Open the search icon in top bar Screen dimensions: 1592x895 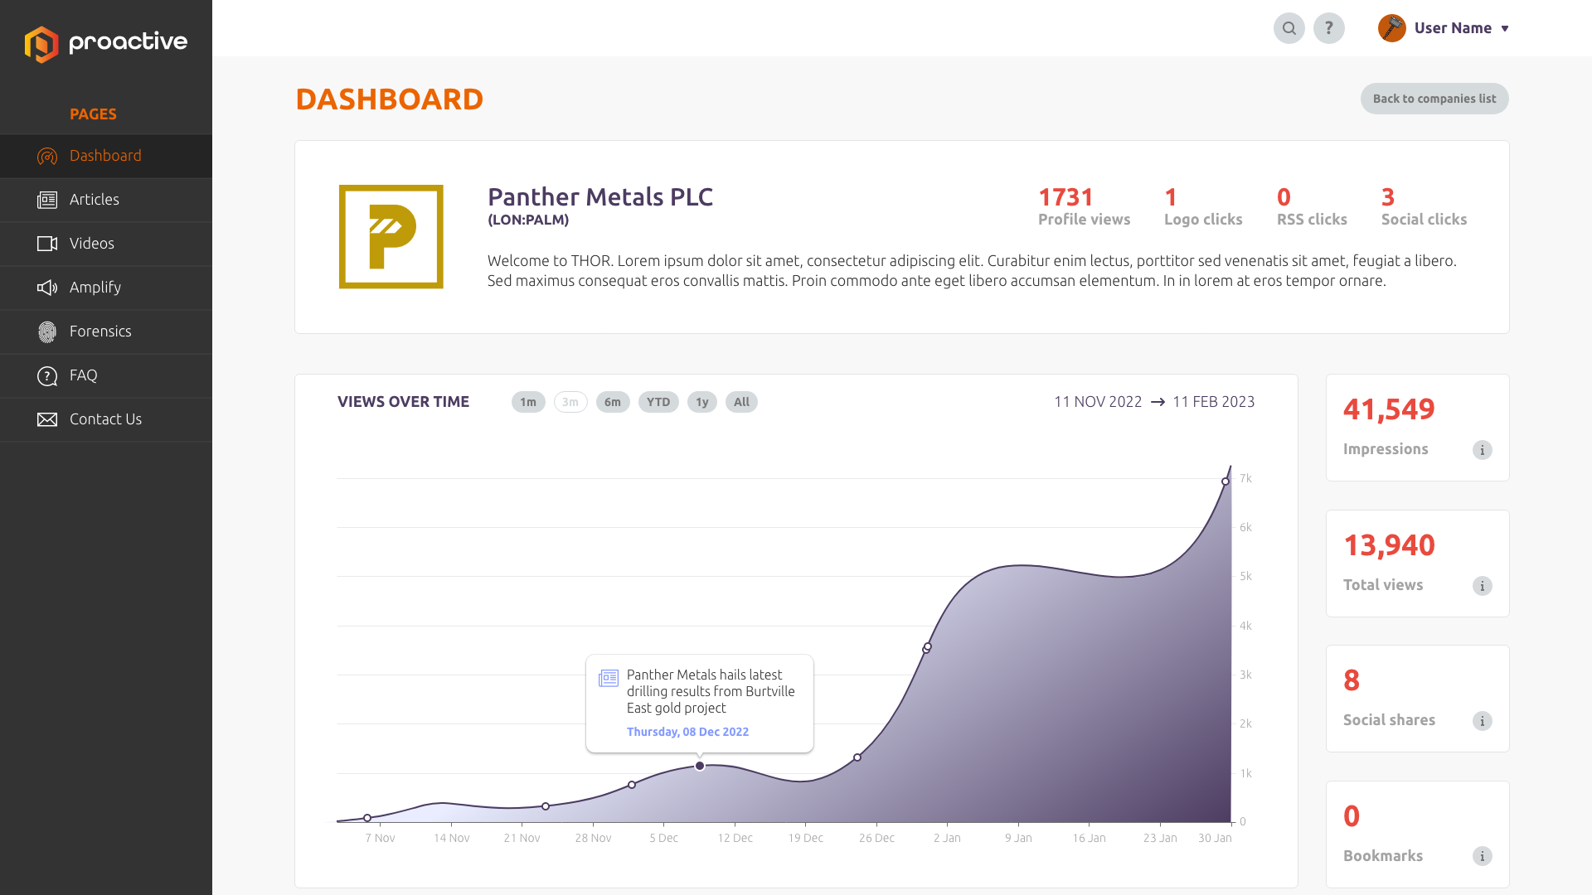point(1289,28)
